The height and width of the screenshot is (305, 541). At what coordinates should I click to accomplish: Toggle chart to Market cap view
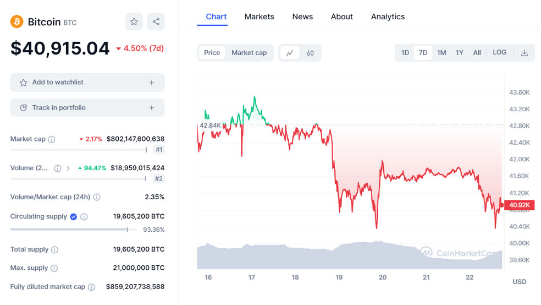(249, 53)
